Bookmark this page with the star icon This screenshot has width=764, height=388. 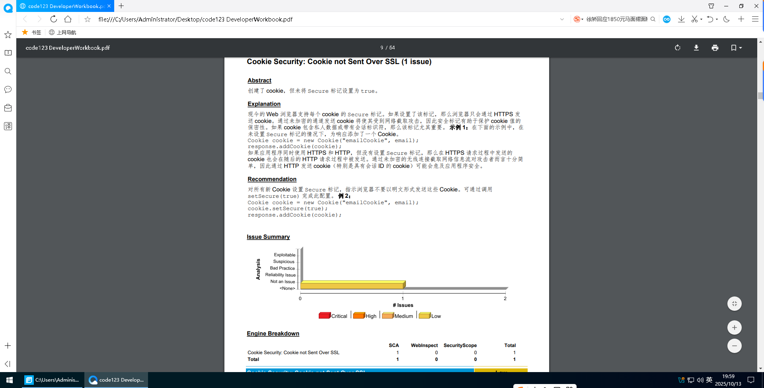tap(88, 19)
